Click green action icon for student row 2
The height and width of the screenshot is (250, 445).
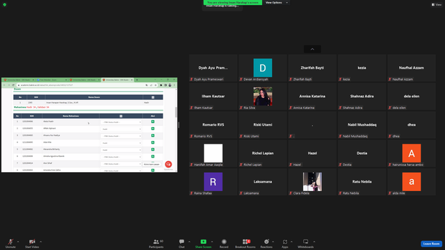point(153,128)
